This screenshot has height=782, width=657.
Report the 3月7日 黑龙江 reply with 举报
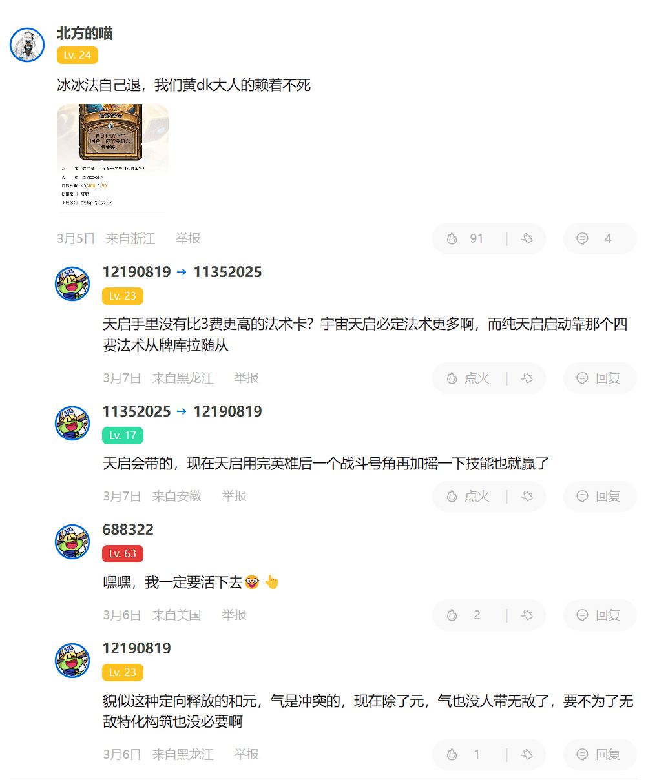click(x=246, y=378)
